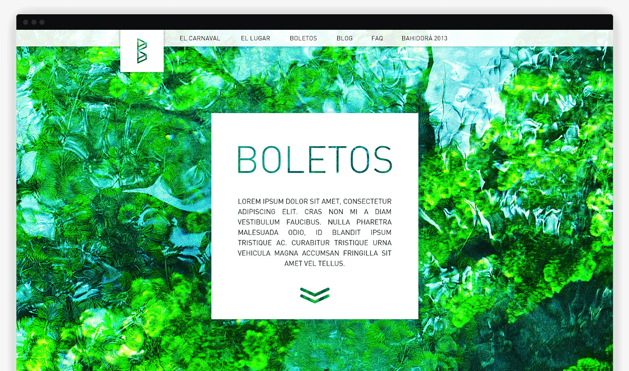Click the Bahidorá B logo icon
This screenshot has height=371, width=629.
[142, 51]
